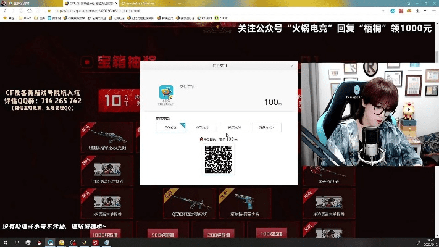The image size is (439, 247).
Task: Switch to the first browser tab
Action: tap(31, 3)
